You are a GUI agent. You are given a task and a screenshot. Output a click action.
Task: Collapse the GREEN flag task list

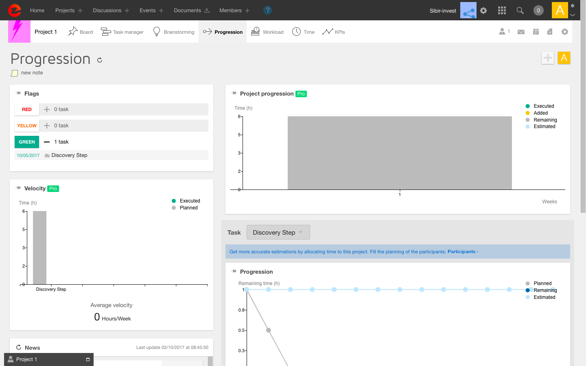tap(47, 142)
